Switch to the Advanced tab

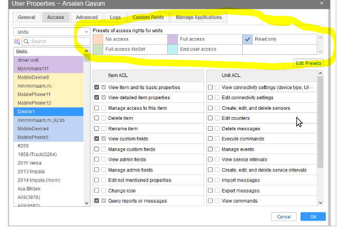[x=86, y=17]
